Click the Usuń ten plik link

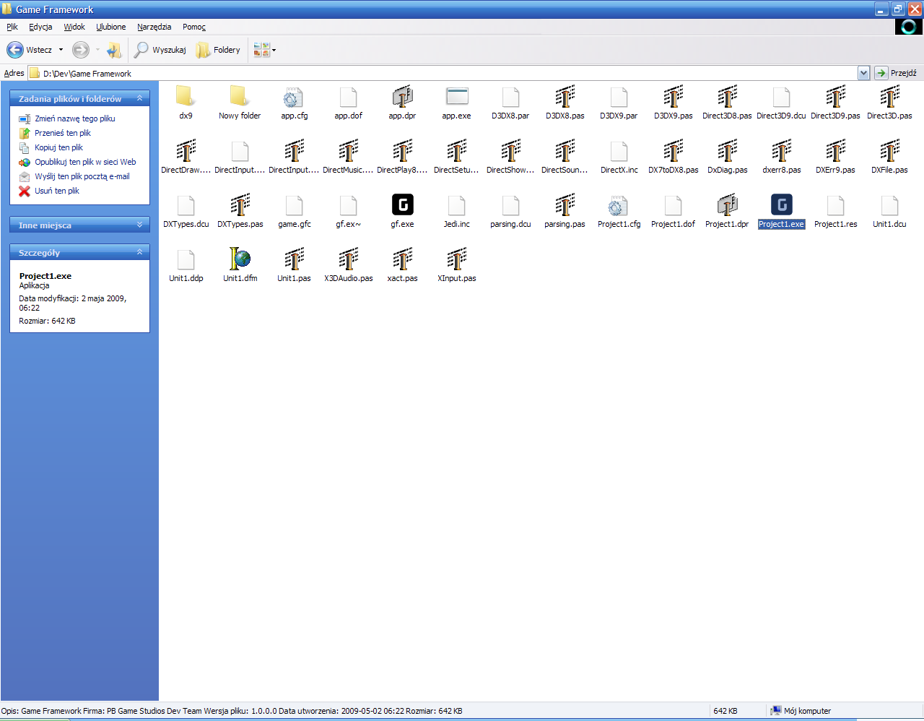[x=57, y=191]
